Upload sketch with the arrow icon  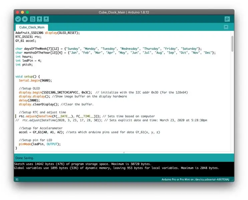tap(25, 19)
